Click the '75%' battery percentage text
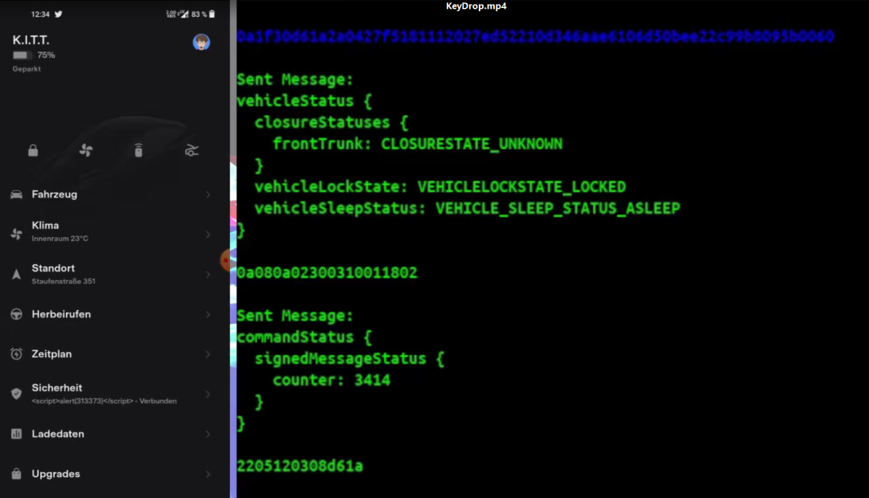 coord(46,55)
